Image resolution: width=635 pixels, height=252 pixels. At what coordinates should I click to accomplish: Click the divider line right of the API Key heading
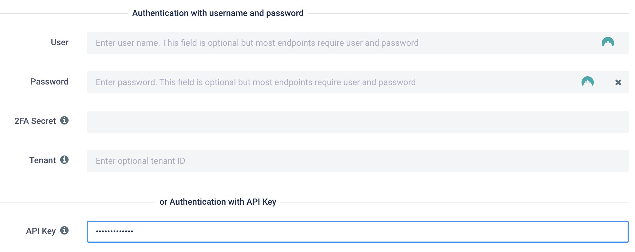tap(455, 202)
